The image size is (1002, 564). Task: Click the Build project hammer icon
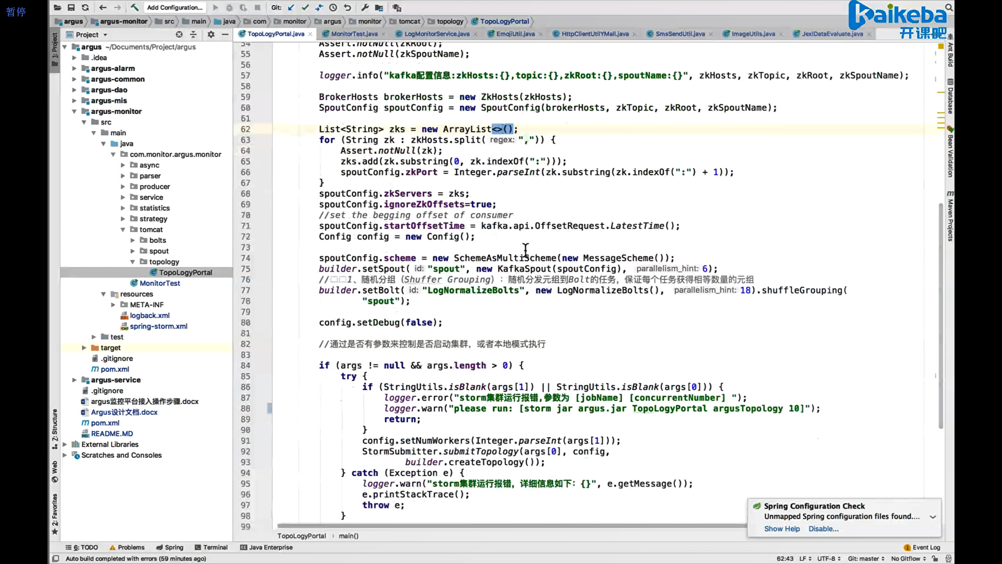pos(135,7)
